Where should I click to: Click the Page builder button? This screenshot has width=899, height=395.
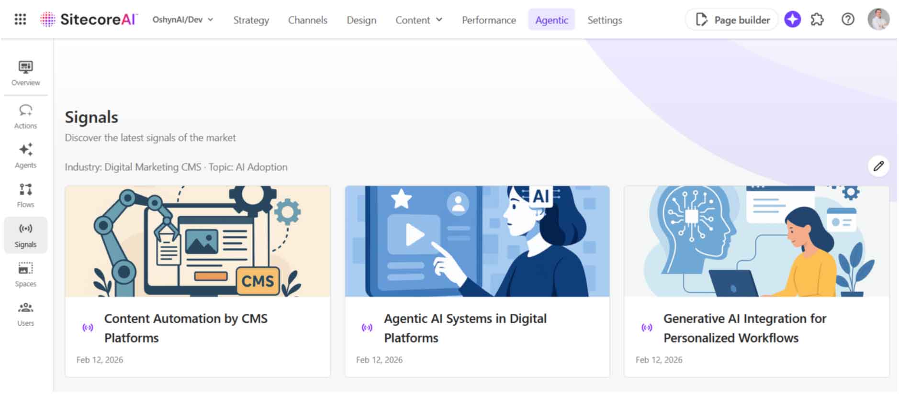(732, 20)
